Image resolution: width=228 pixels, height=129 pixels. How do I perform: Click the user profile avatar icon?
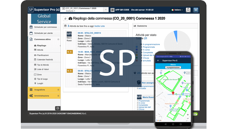188,10
